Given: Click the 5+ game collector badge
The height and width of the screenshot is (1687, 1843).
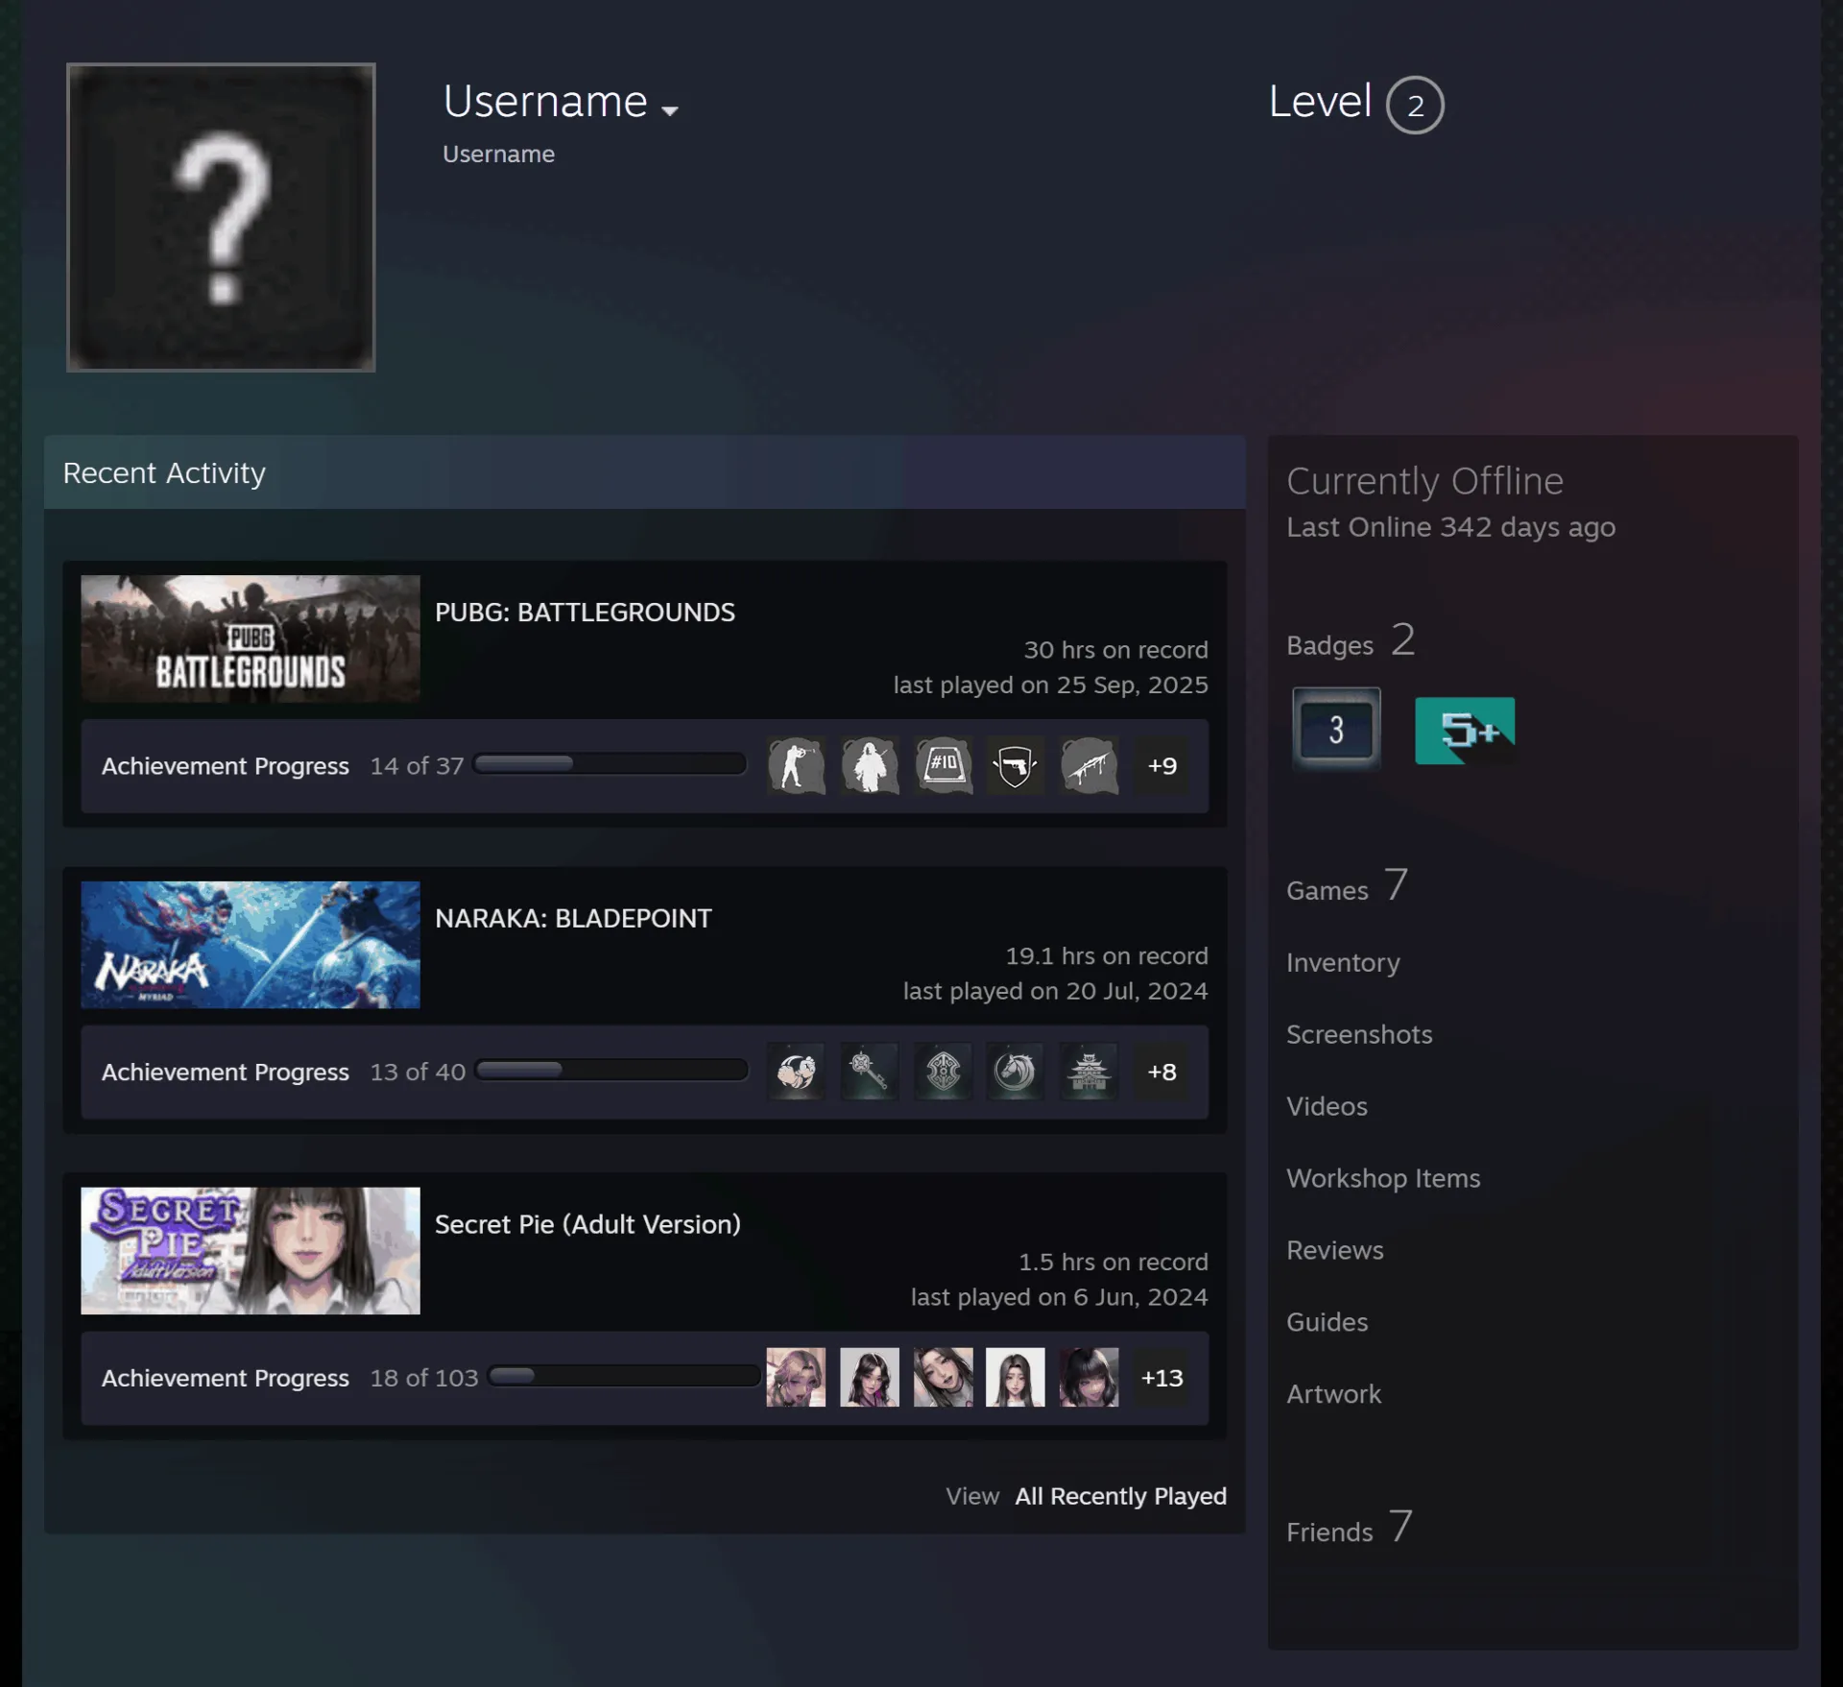Looking at the screenshot, I should (1465, 731).
